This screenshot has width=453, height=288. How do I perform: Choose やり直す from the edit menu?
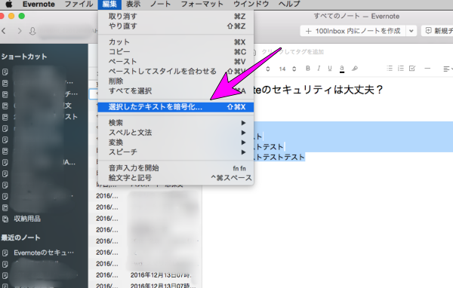[x=176, y=26]
